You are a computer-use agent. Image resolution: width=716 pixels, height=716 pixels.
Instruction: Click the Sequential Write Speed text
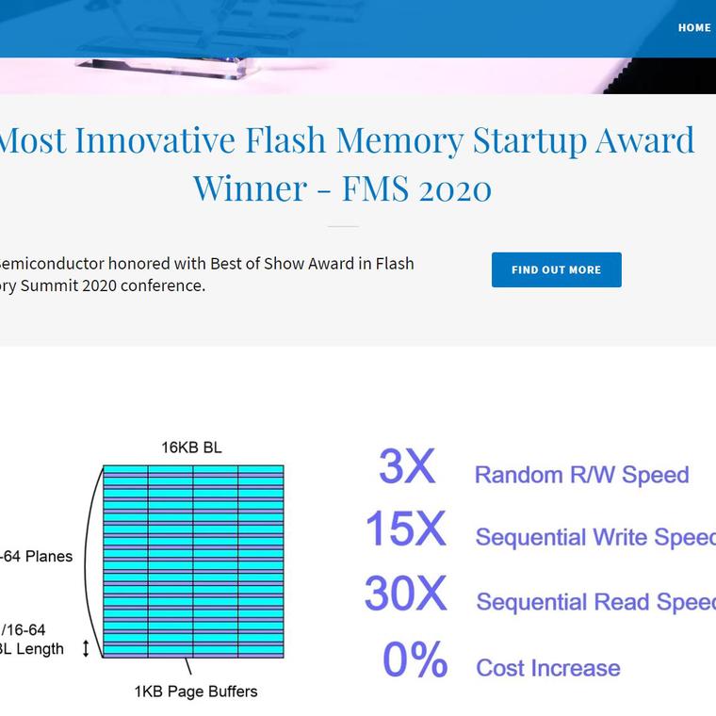595,537
